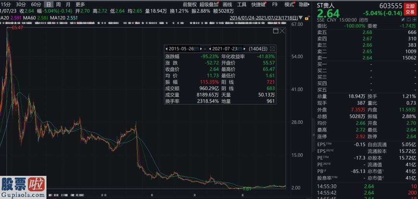Click MA20 indicator label
Image resolution: width=418 pixels, height=199 pixels.
pyautogui.click(x=5, y=18)
